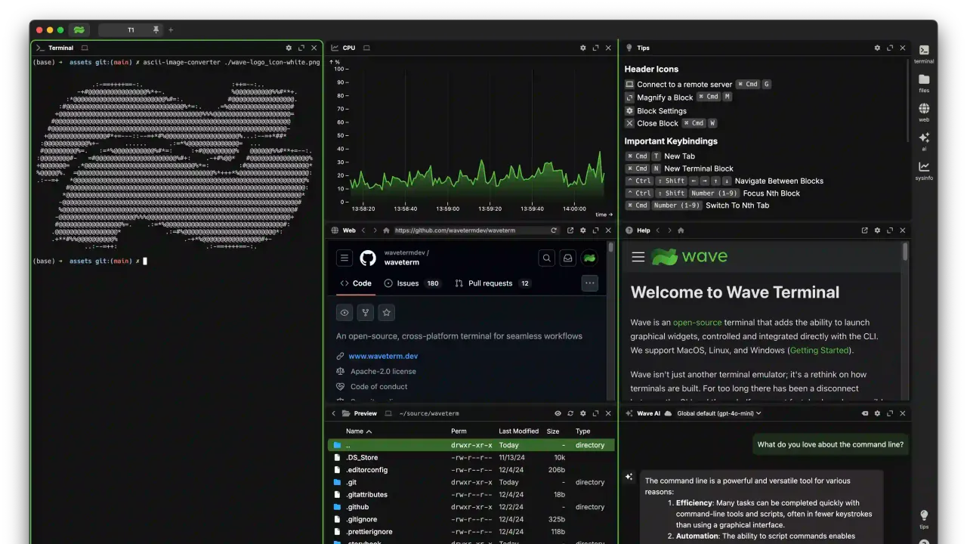This screenshot has width=967, height=544.
Task: Open the Apache-2.0 license link
Action: [383, 372]
